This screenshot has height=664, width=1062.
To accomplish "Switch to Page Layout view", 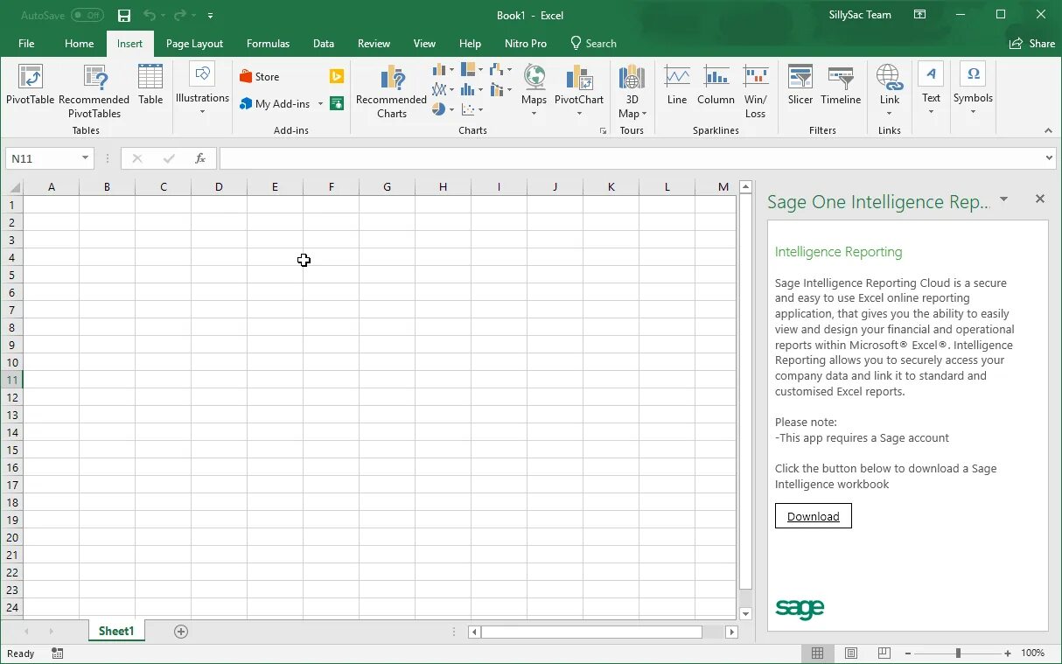I will 850,653.
